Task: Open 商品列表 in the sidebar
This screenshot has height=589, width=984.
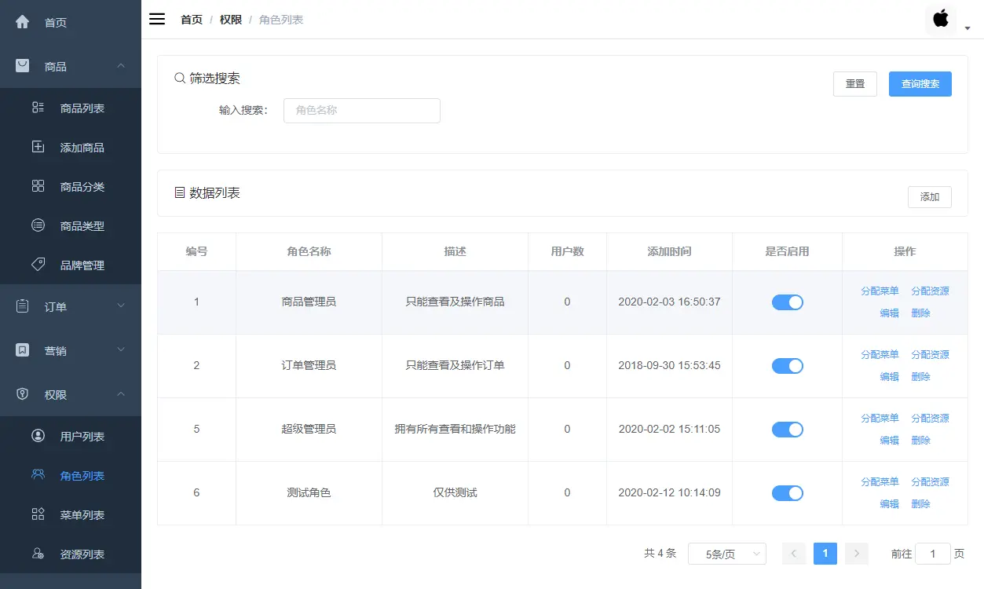Action: pos(71,108)
